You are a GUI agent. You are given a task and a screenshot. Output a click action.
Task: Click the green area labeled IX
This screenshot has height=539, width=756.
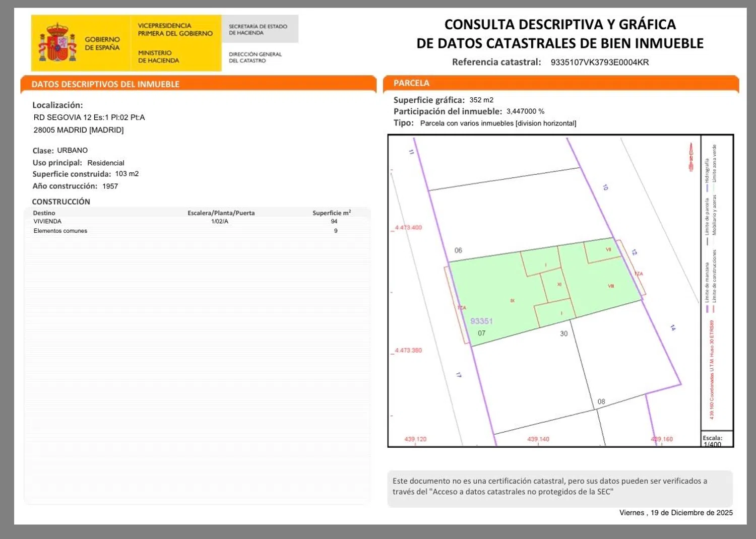512,301
